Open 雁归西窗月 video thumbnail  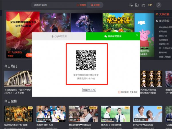(x=83, y=114)
